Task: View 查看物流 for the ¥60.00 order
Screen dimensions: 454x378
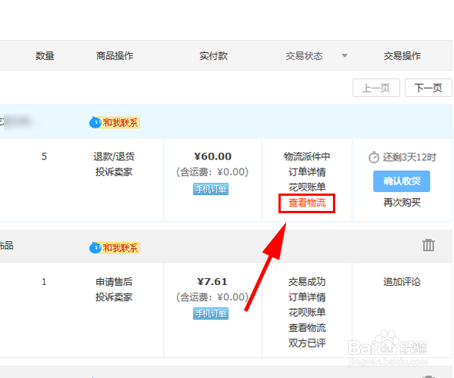Action: (x=307, y=203)
